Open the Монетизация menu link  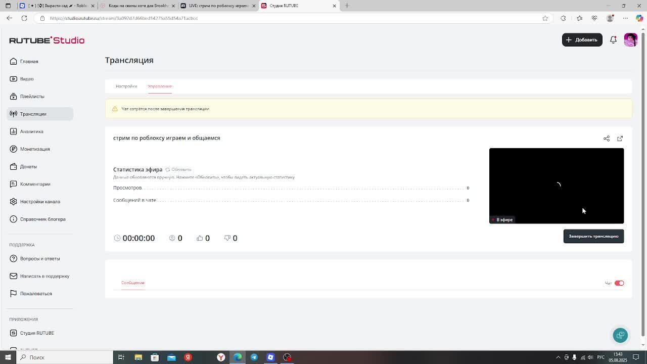tap(35, 149)
